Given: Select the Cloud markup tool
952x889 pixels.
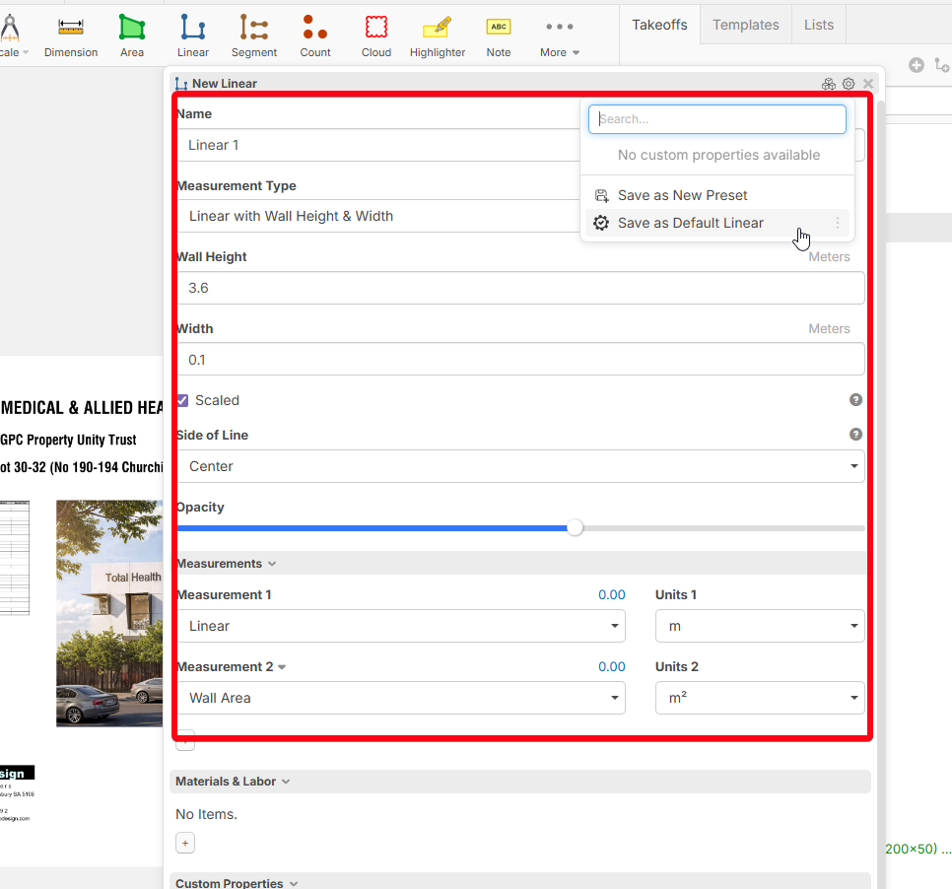Looking at the screenshot, I should pyautogui.click(x=375, y=35).
